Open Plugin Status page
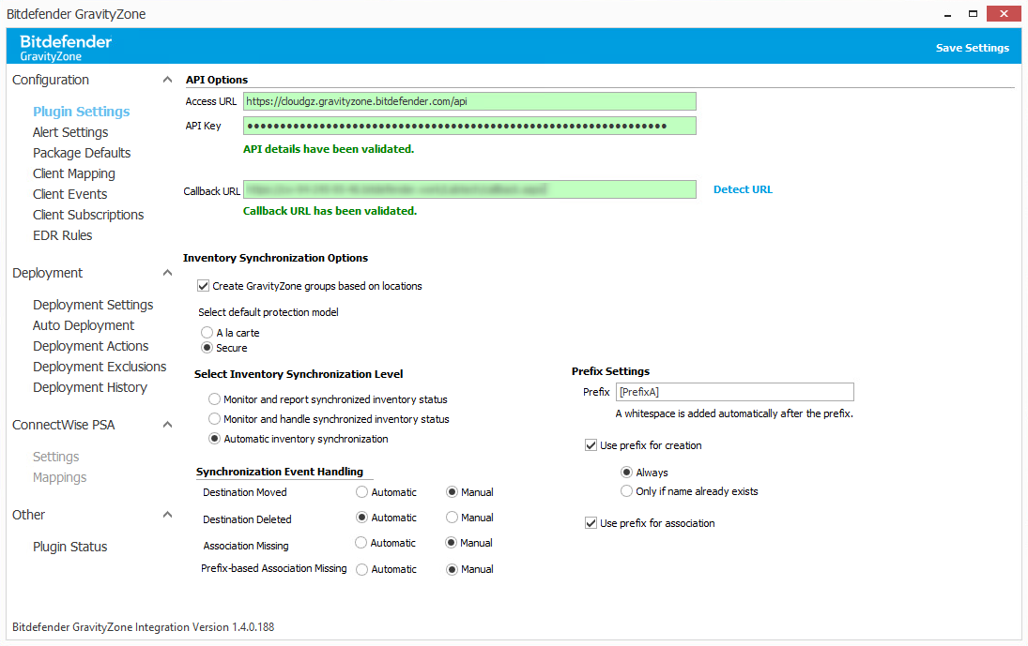1028x646 pixels. coord(70,547)
